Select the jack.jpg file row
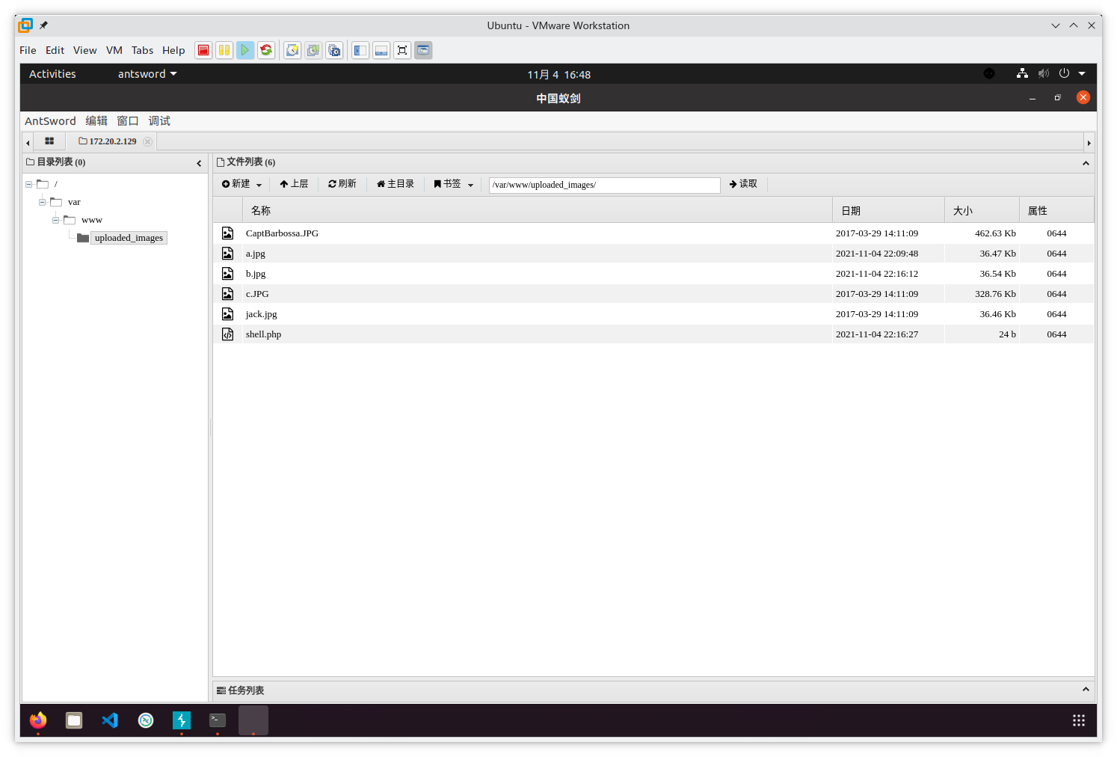1117x757 pixels. tap(653, 314)
